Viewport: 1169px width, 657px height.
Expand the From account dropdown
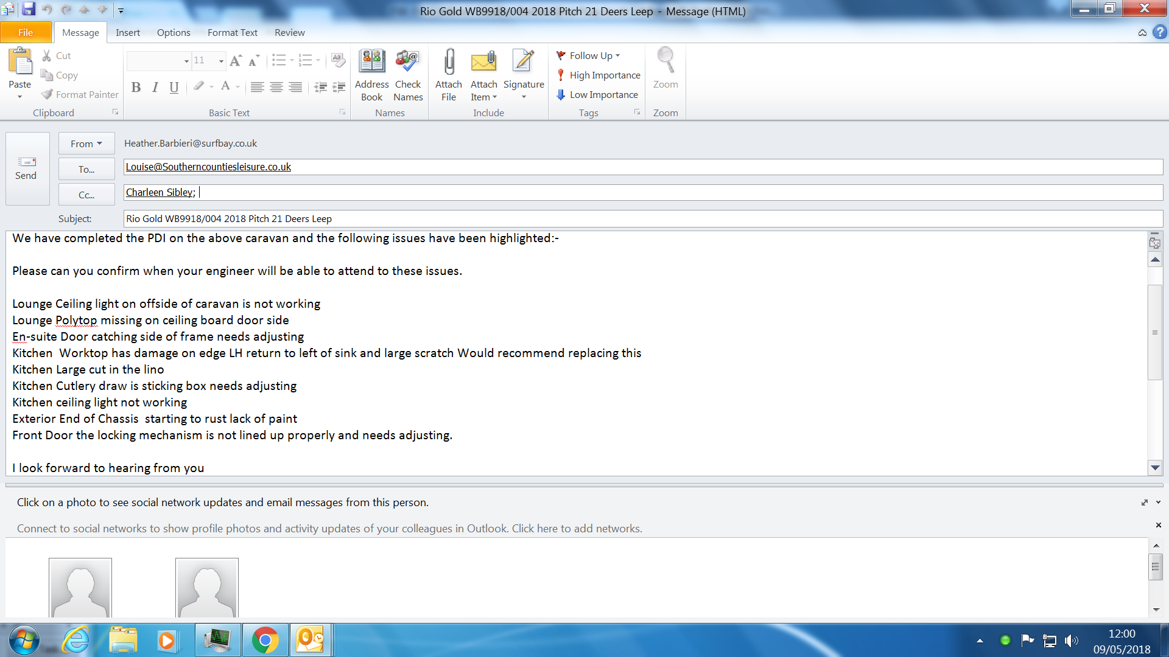[86, 144]
